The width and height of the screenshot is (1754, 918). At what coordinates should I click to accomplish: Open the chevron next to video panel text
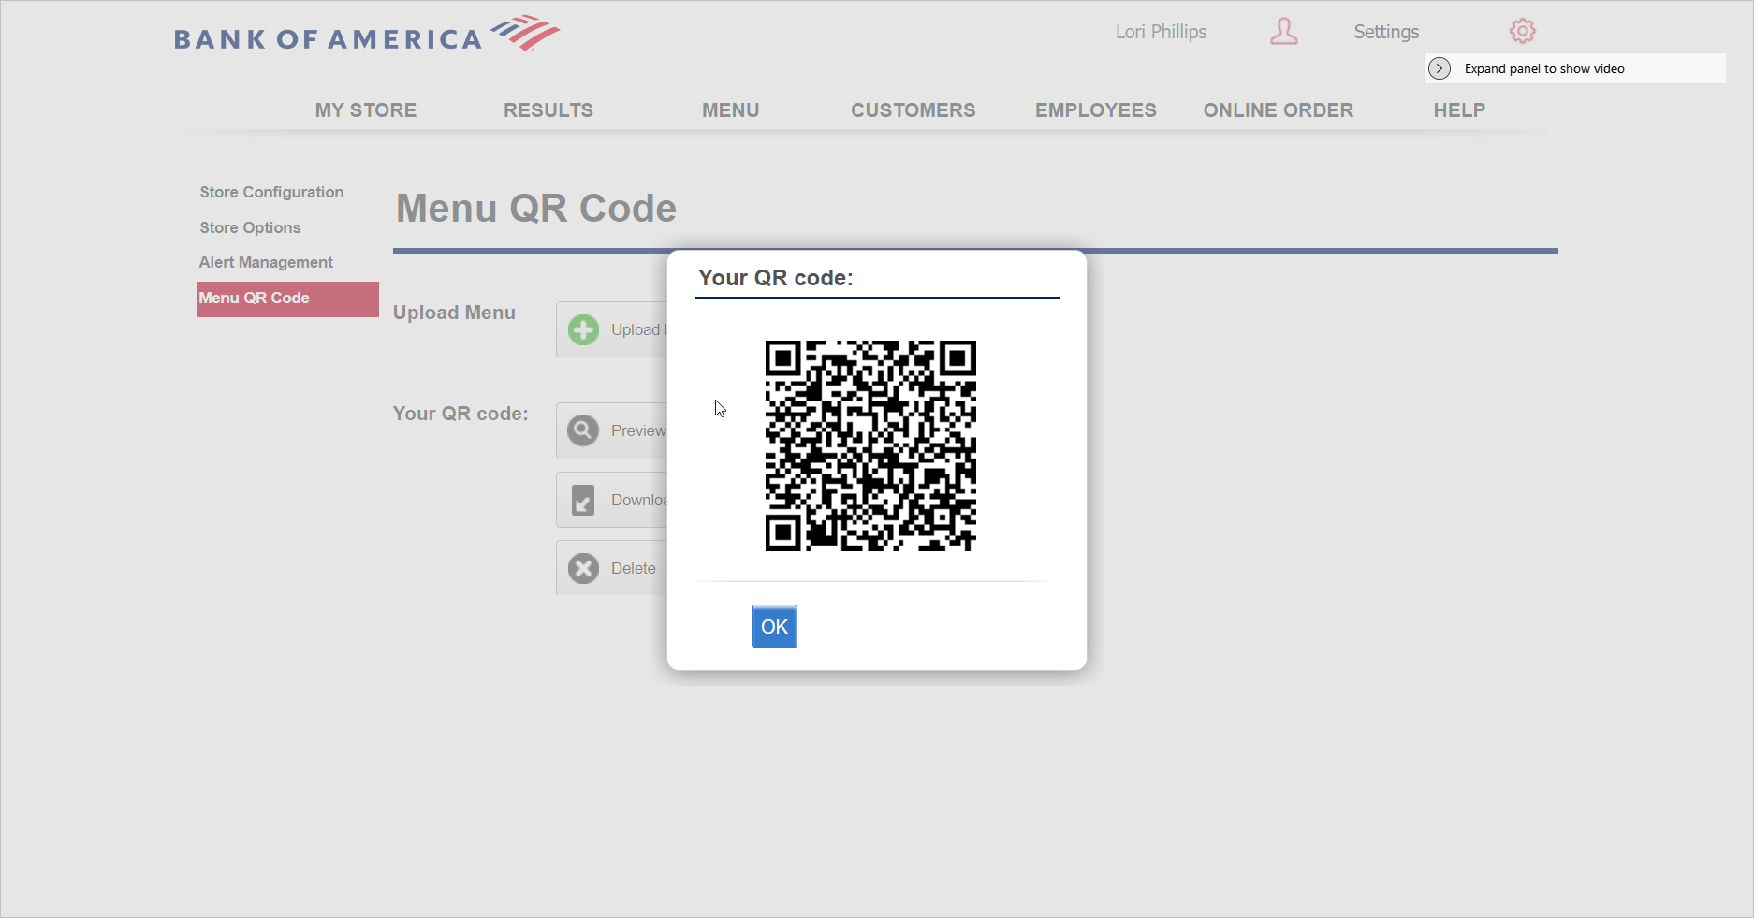click(1439, 68)
